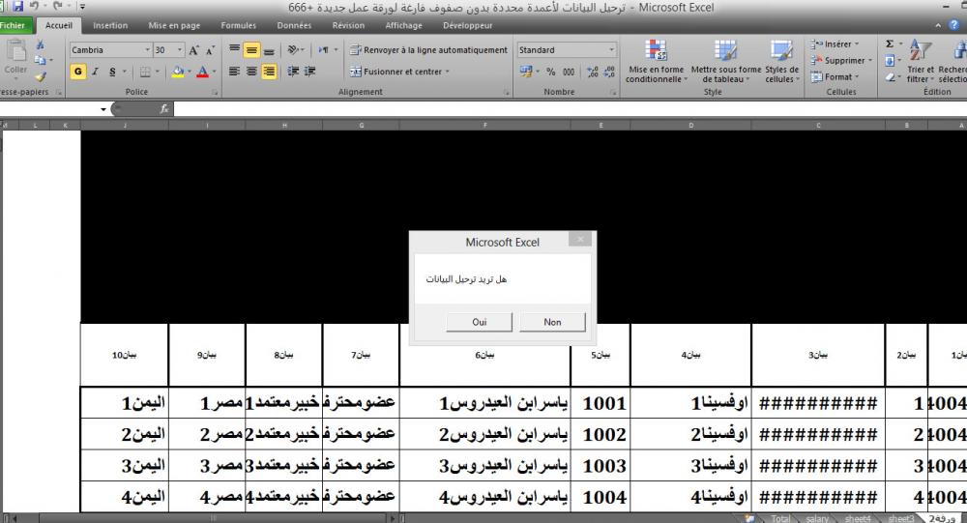Click the Insérer cells button
Screen dimensions: 967x523
point(835,44)
